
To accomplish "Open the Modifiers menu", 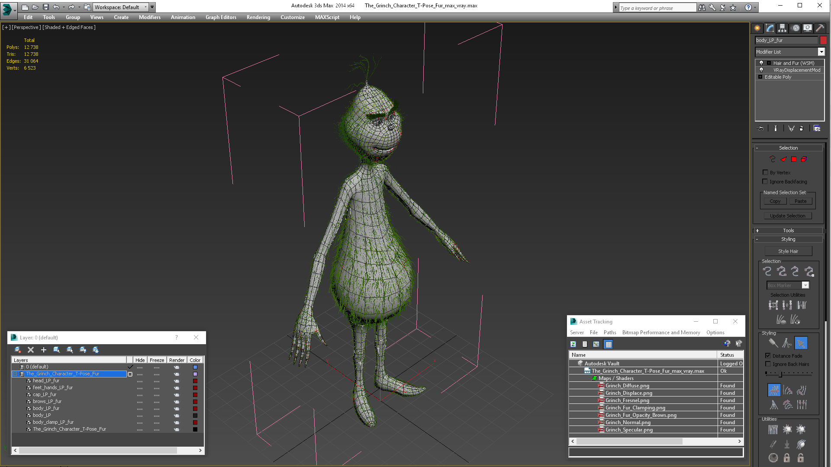I will tap(149, 17).
